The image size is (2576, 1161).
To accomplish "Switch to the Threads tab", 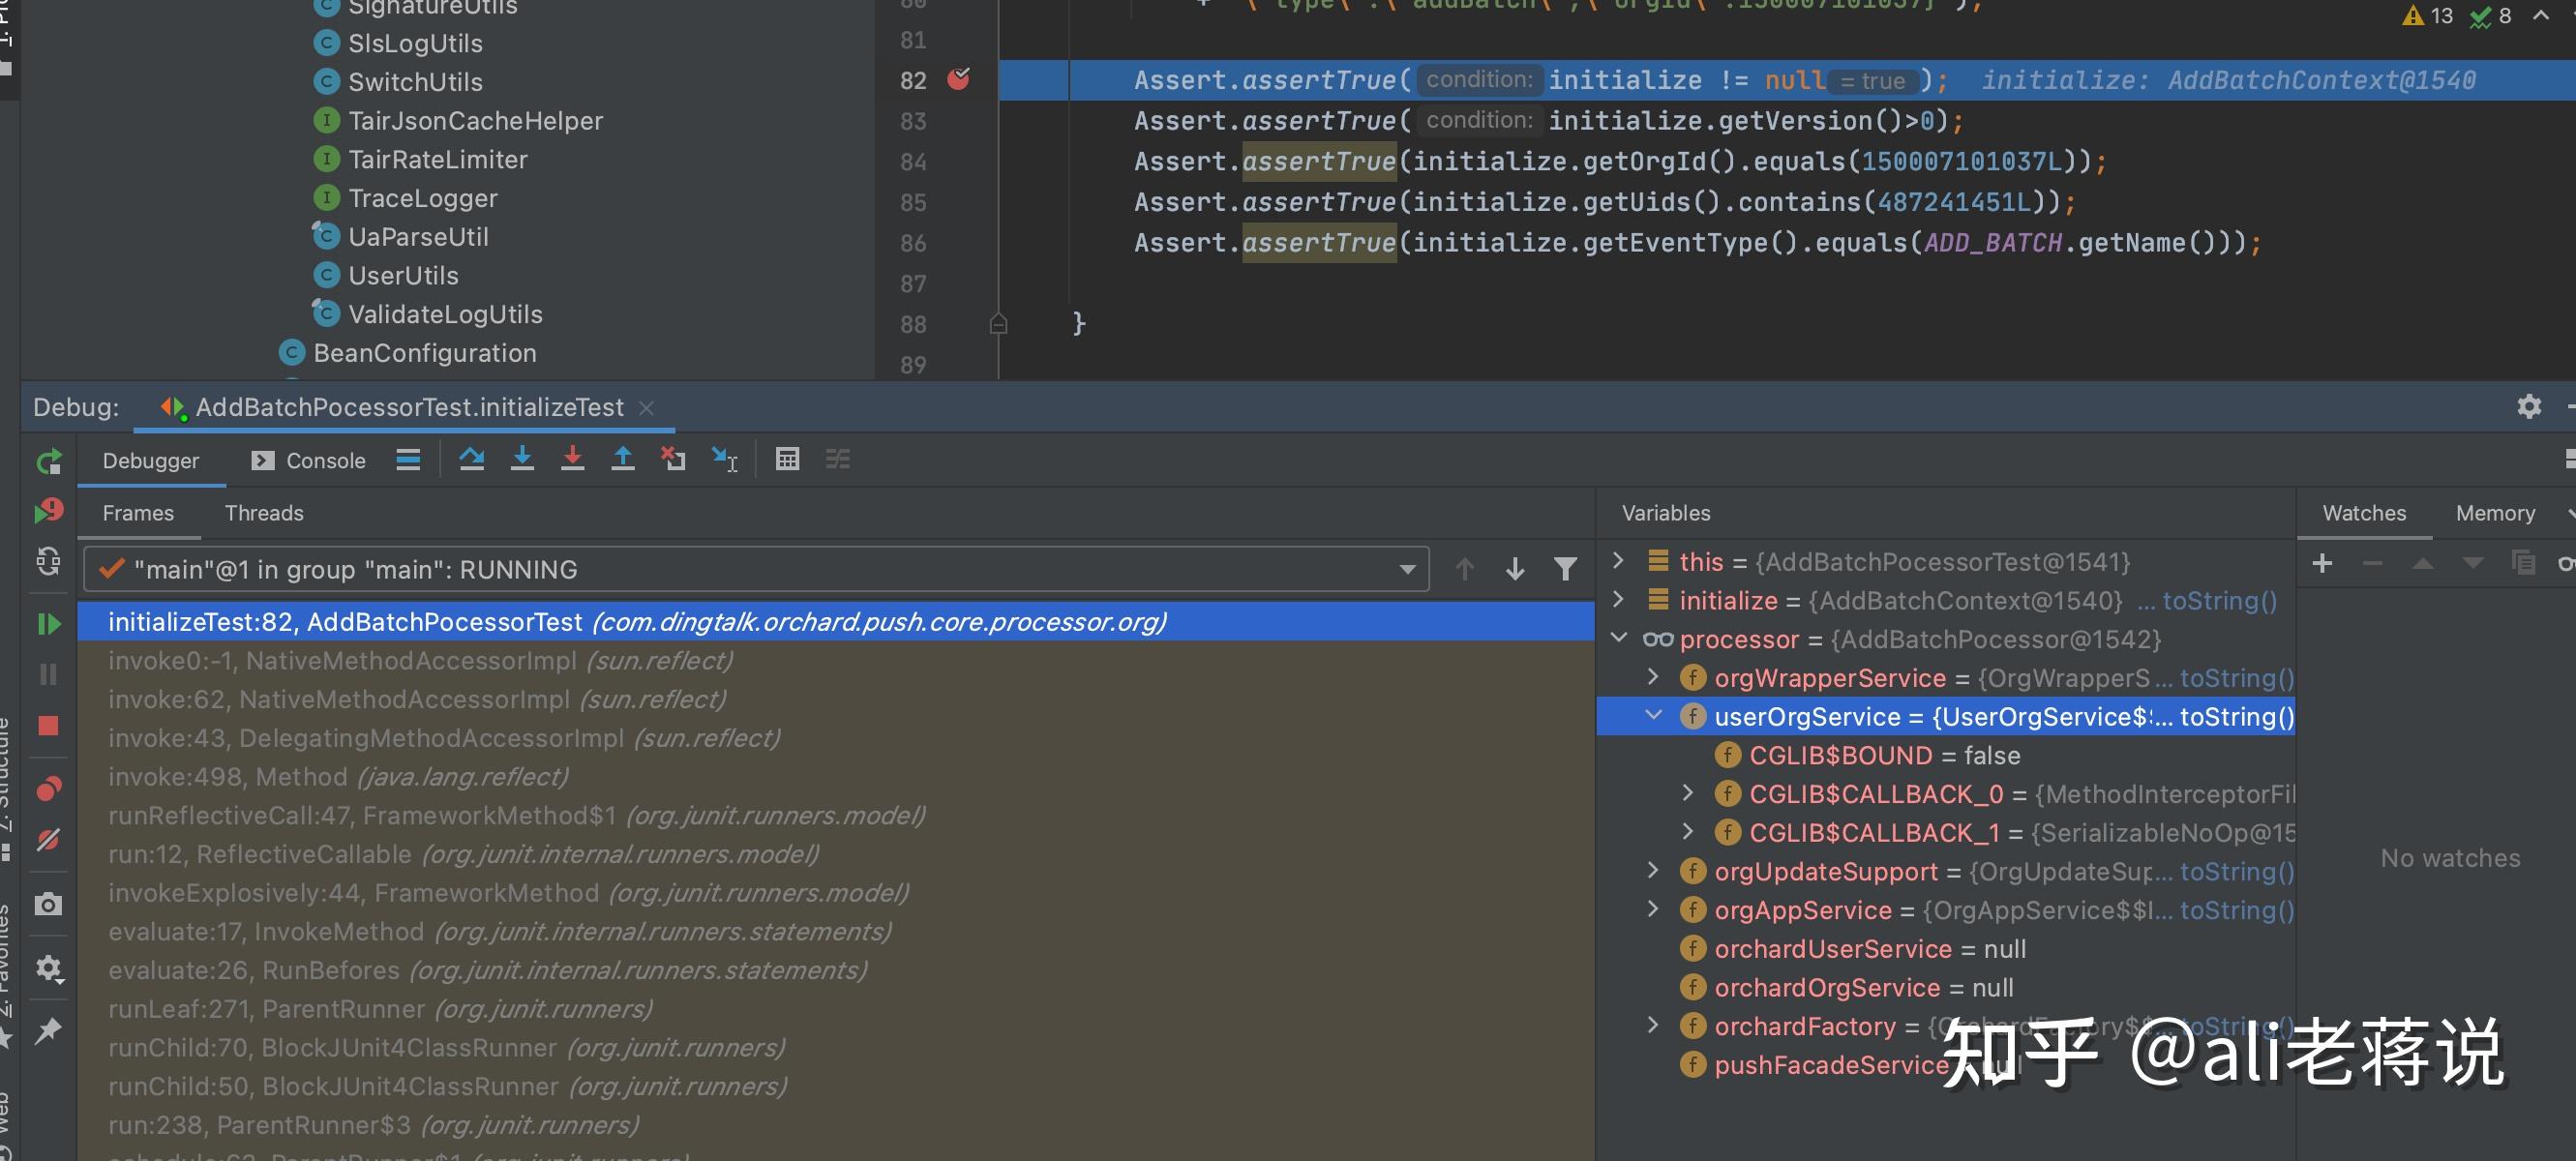I will click(264, 513).
